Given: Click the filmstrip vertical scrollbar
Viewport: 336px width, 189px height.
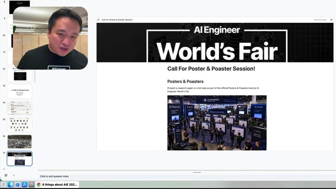Looking at the screenshot, I should coord(35,76).
